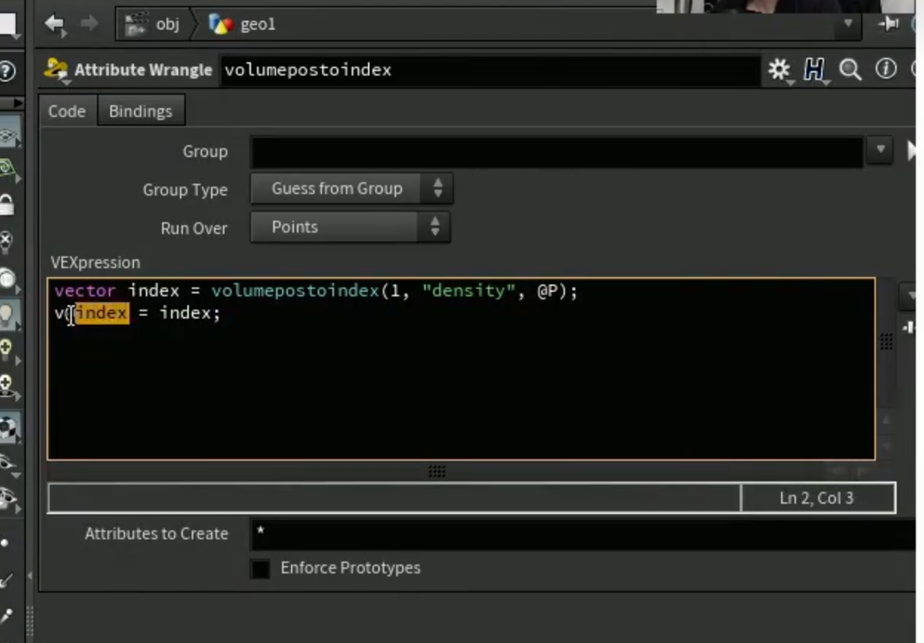The width and height of the screenshot is (924, 643).
Task: Switch to the Code tab
Action: pos(67,111)
